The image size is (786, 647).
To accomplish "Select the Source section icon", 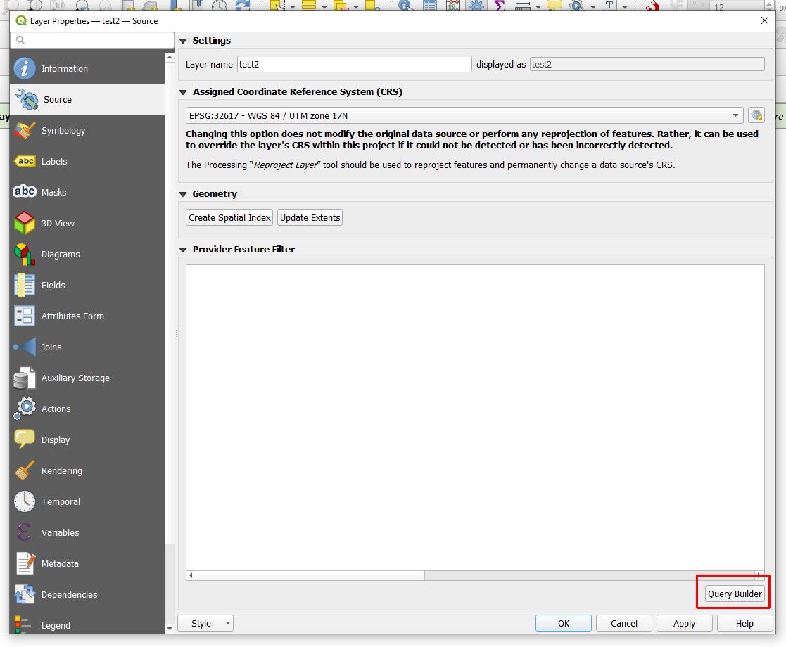I will pos(26,99).
